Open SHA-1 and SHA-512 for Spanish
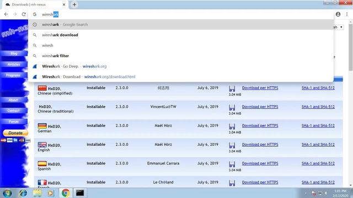The height and width of the screenshot is (198, 353). [x=318, y=163]
